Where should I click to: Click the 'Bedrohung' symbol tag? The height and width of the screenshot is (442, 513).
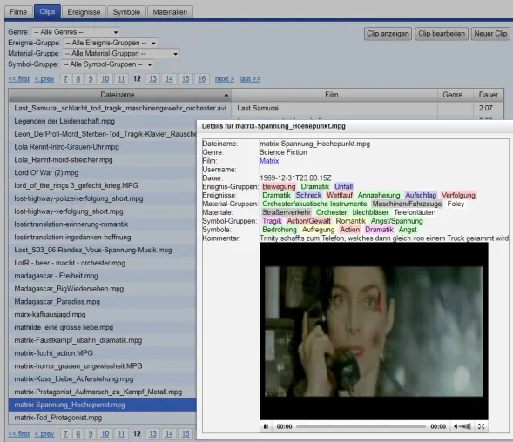280,230
